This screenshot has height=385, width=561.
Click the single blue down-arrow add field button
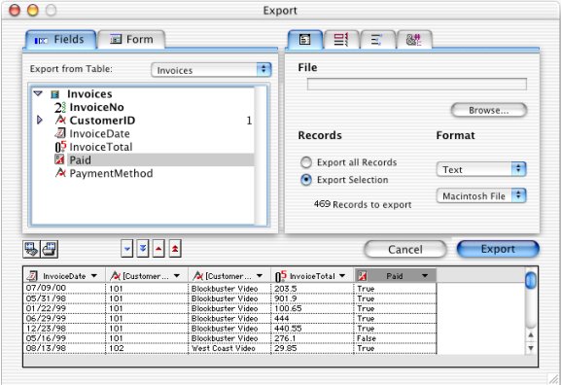pos(127,249)
